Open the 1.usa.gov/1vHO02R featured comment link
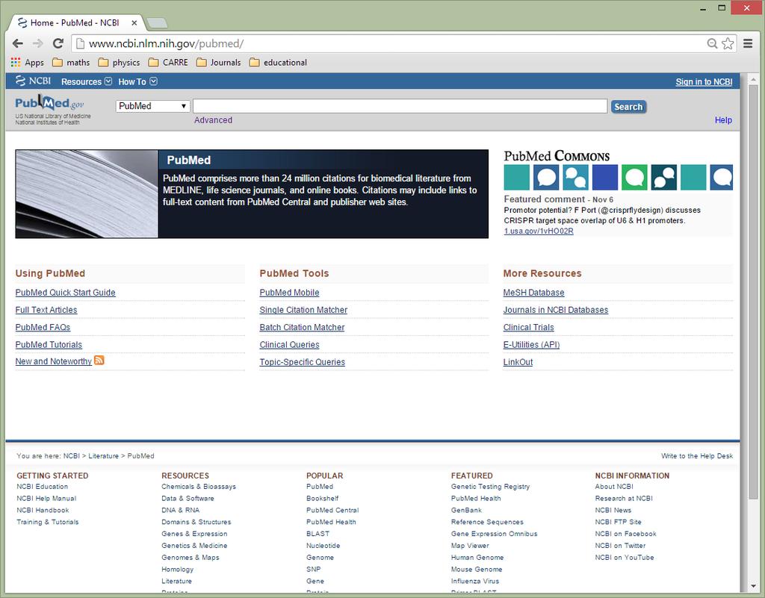The height and width of the screenshot is (598, 765). (x=539, y=231)
